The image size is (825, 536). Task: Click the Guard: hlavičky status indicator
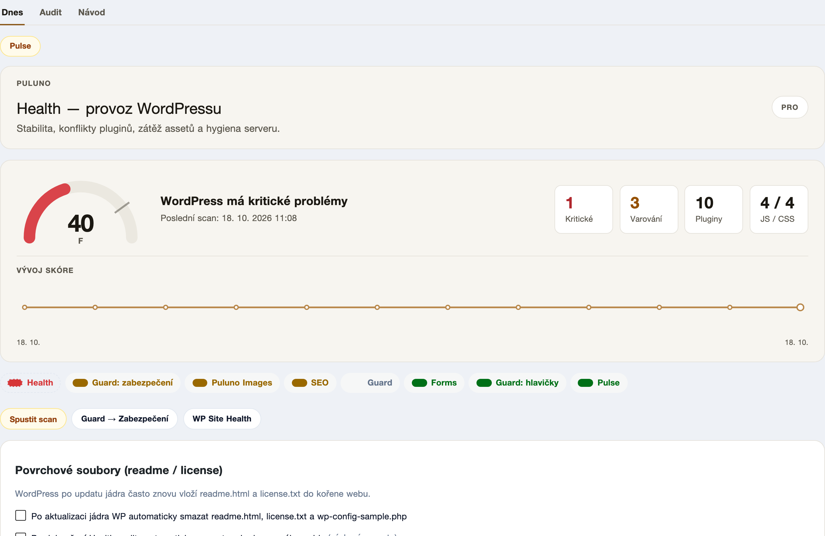coord(484,383)
